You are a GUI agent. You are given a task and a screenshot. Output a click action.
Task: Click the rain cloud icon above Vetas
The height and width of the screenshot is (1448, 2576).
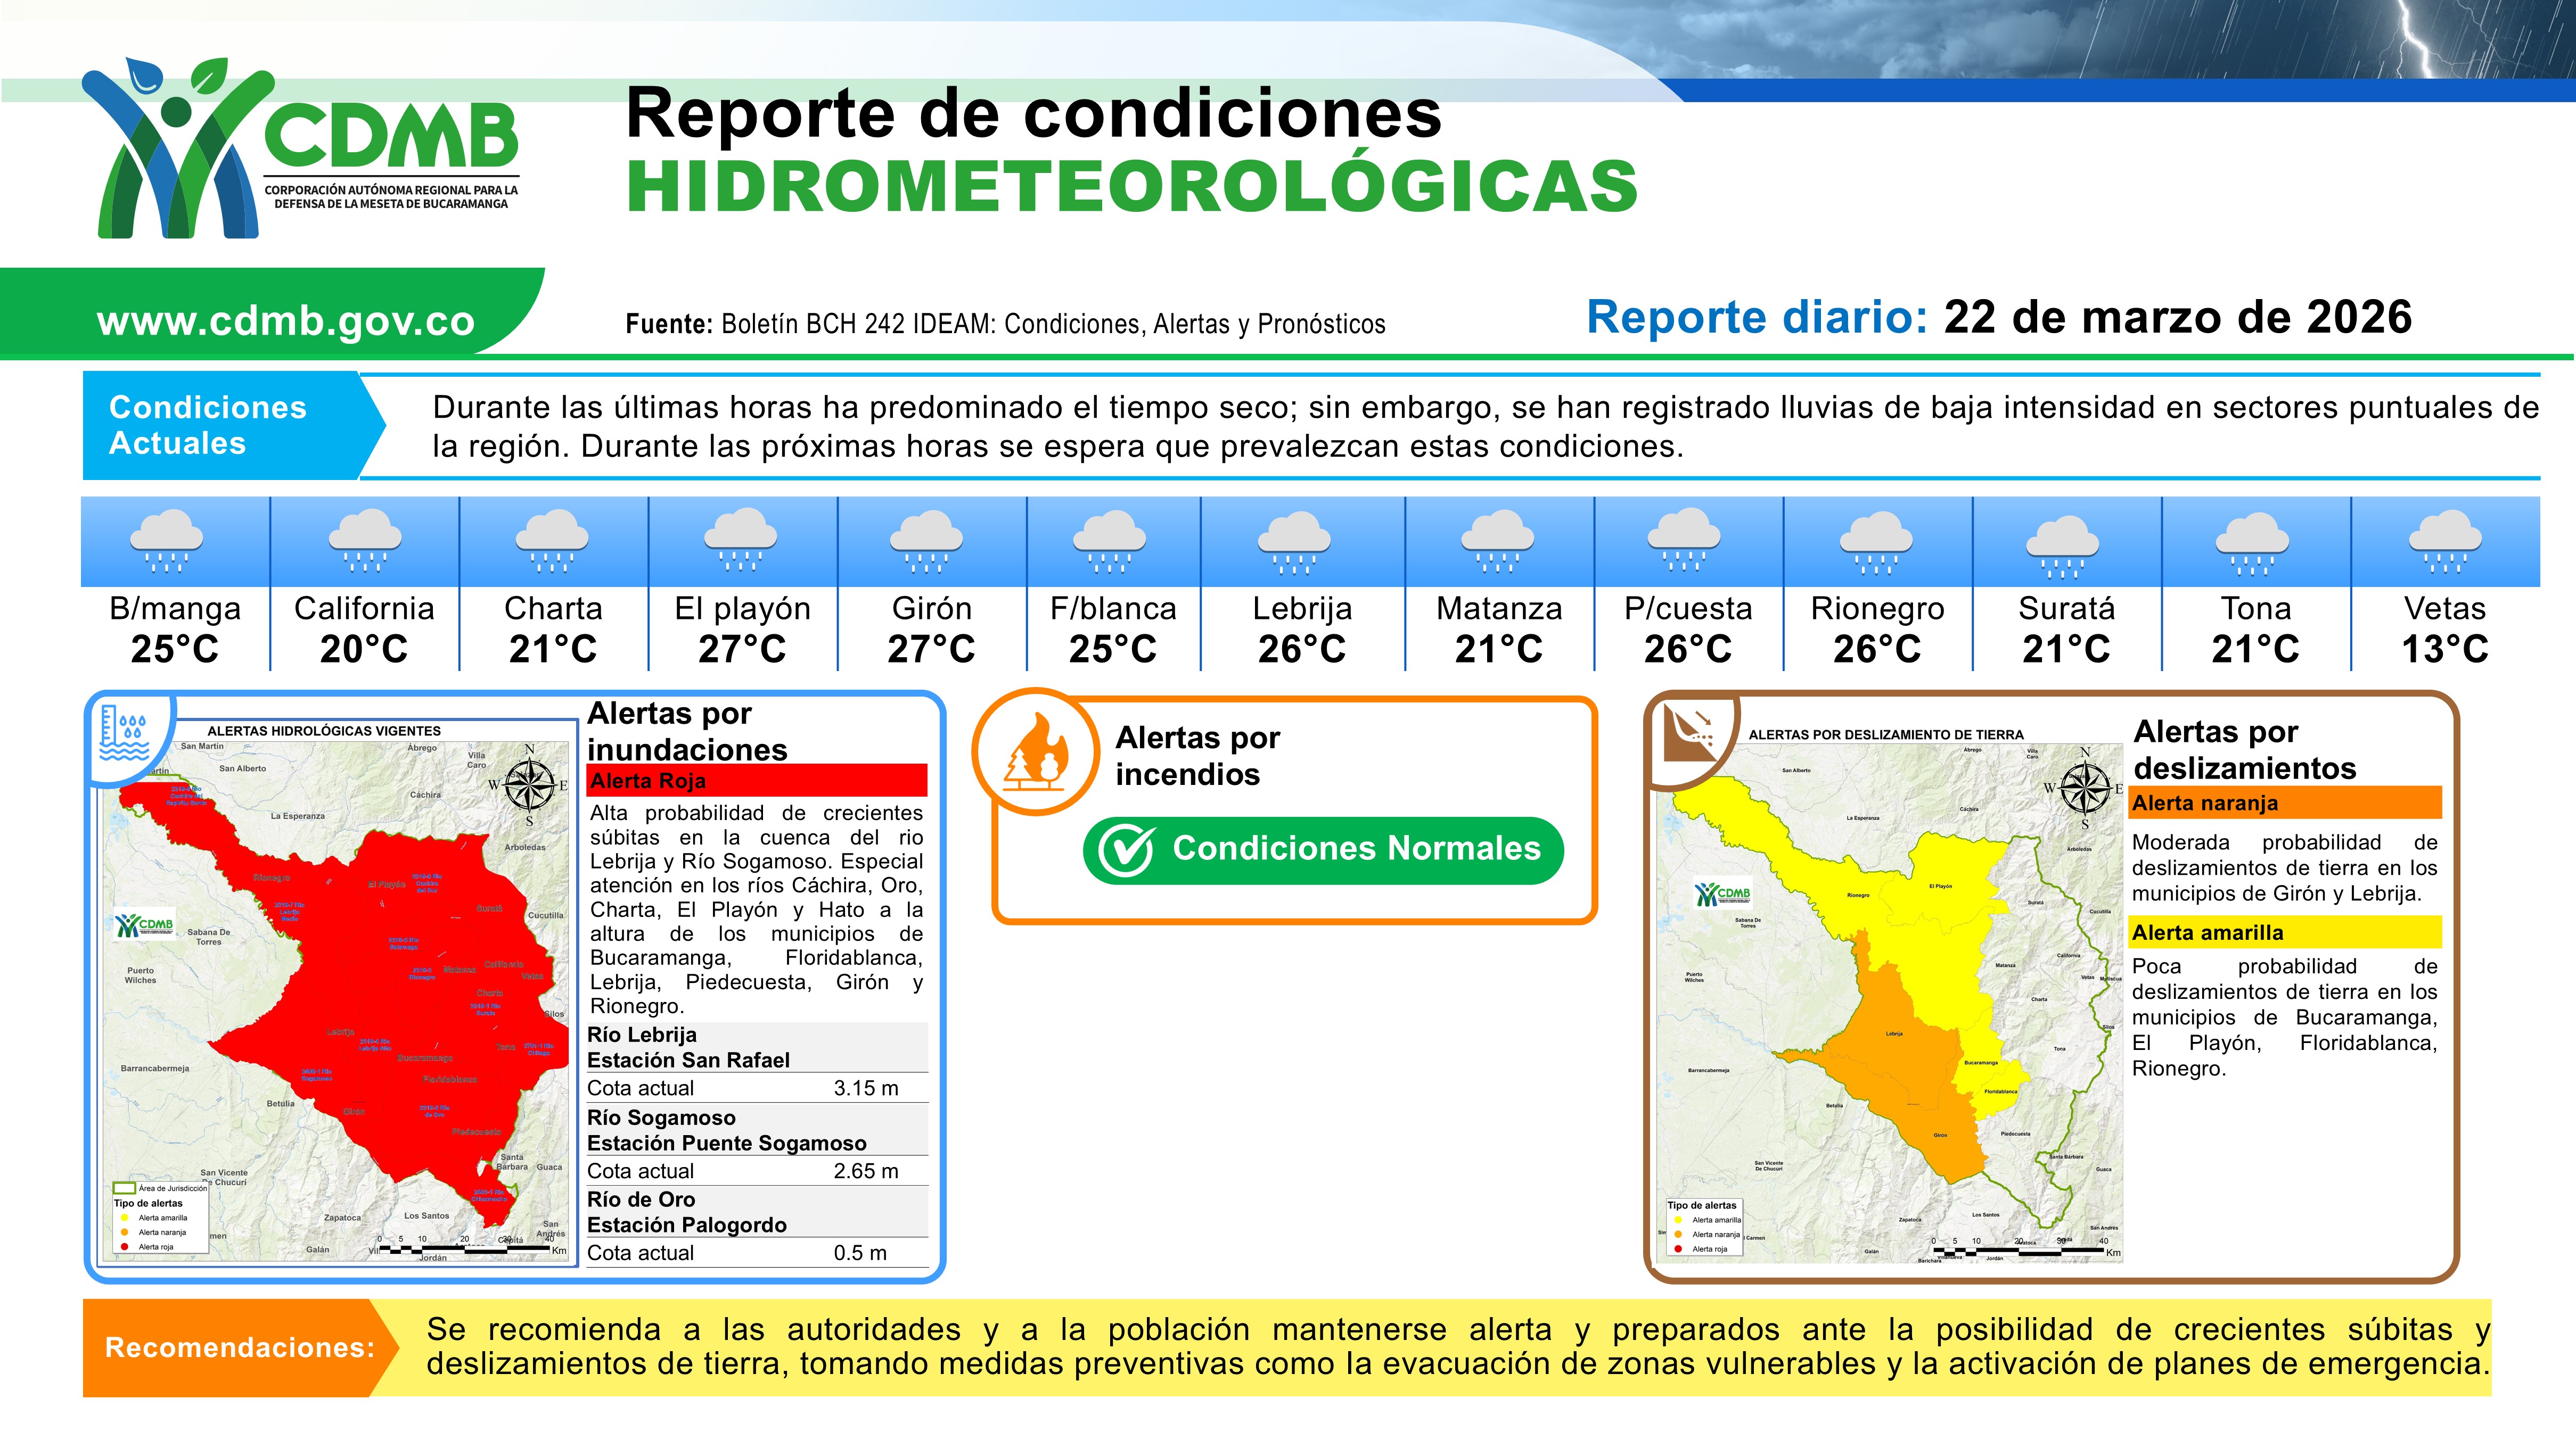click(x=2445, y=541)
